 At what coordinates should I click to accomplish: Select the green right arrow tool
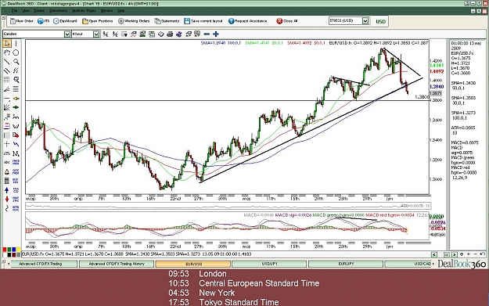16,107
